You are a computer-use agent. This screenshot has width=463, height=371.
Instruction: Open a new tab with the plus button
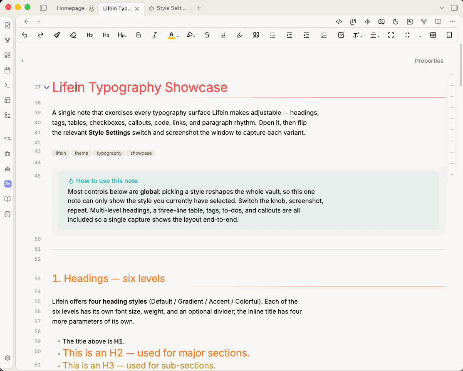point(199,8)
